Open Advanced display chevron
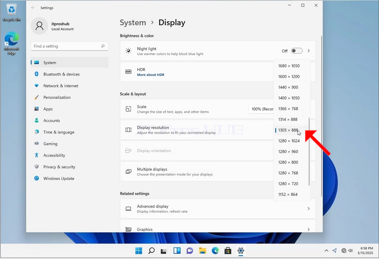Viewport: 379px width, 259px height. coord(308,209)
